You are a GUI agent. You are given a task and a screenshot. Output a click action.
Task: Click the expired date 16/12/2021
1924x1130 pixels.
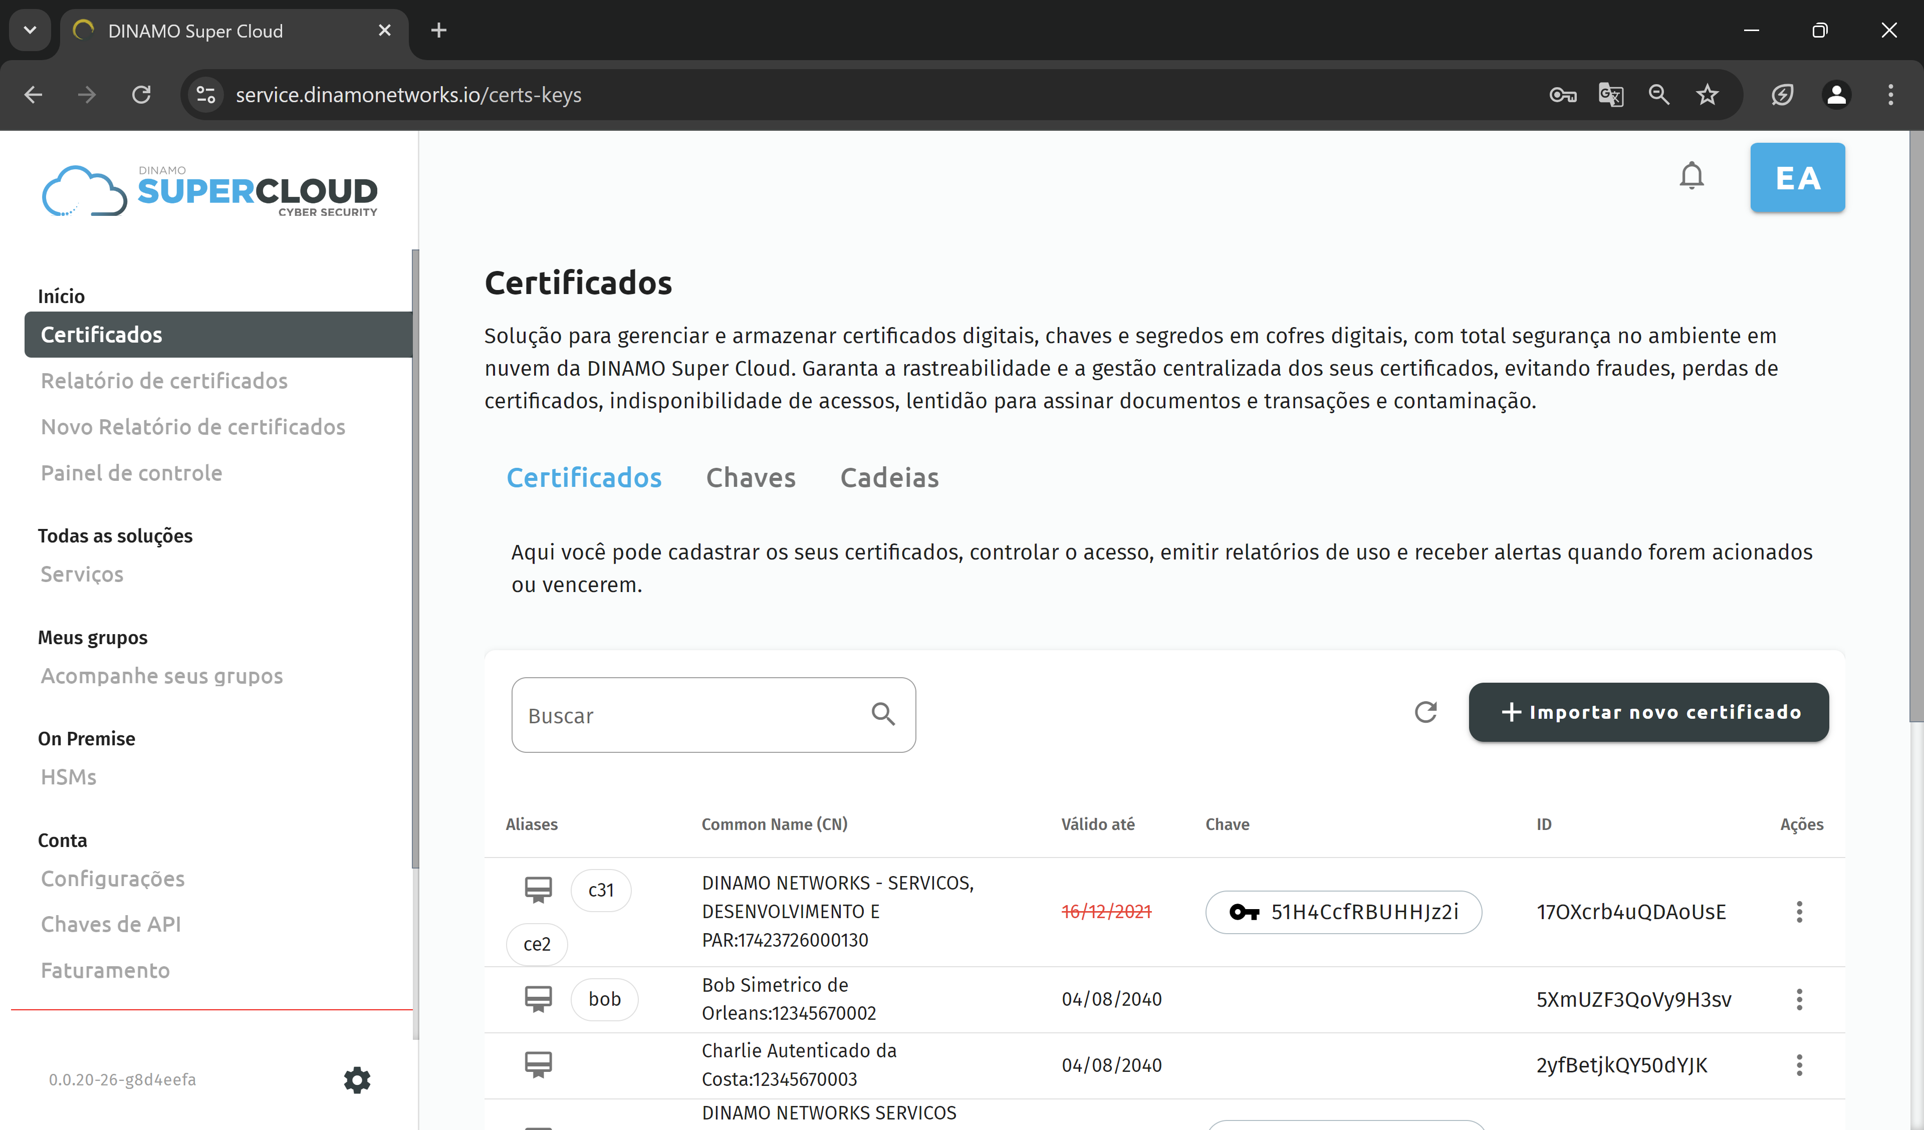click(1106, 912)
